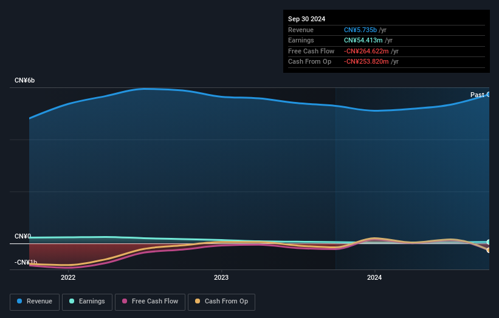
Task: Click the CN¥54.413m earnings value
Action: [x=363, y=40]
